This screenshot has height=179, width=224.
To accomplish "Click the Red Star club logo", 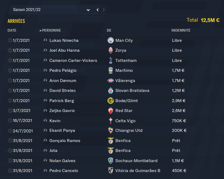I will [110, 111].
